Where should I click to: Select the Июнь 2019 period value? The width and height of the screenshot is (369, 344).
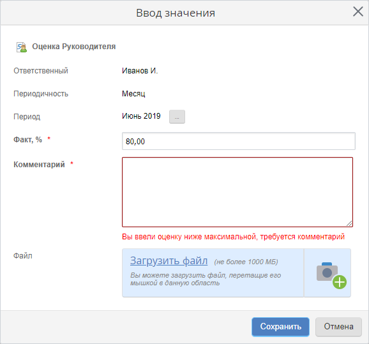point(141,116)
